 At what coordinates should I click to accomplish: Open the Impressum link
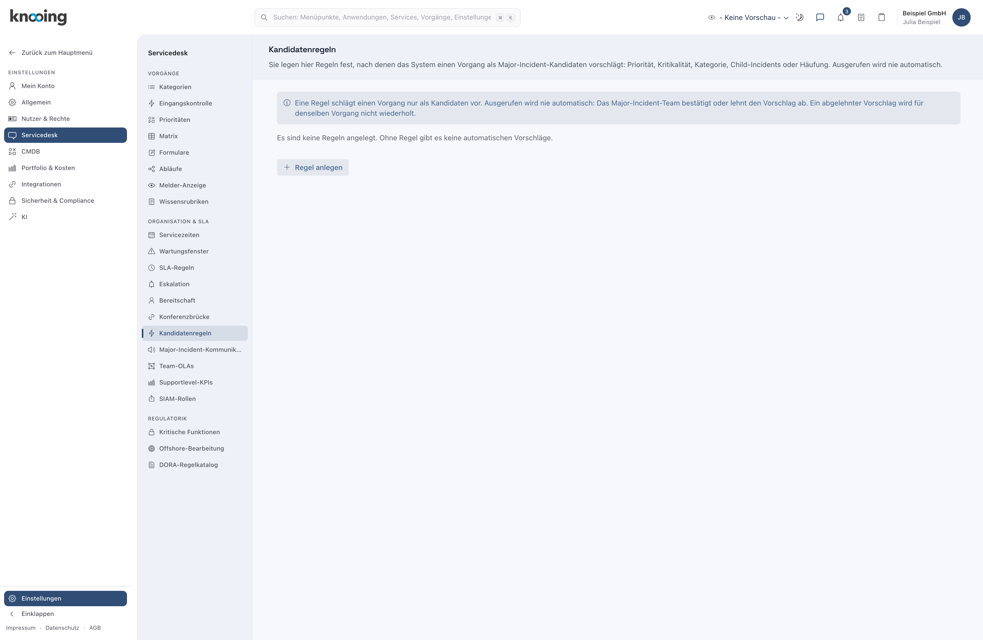tap(21, 628)
